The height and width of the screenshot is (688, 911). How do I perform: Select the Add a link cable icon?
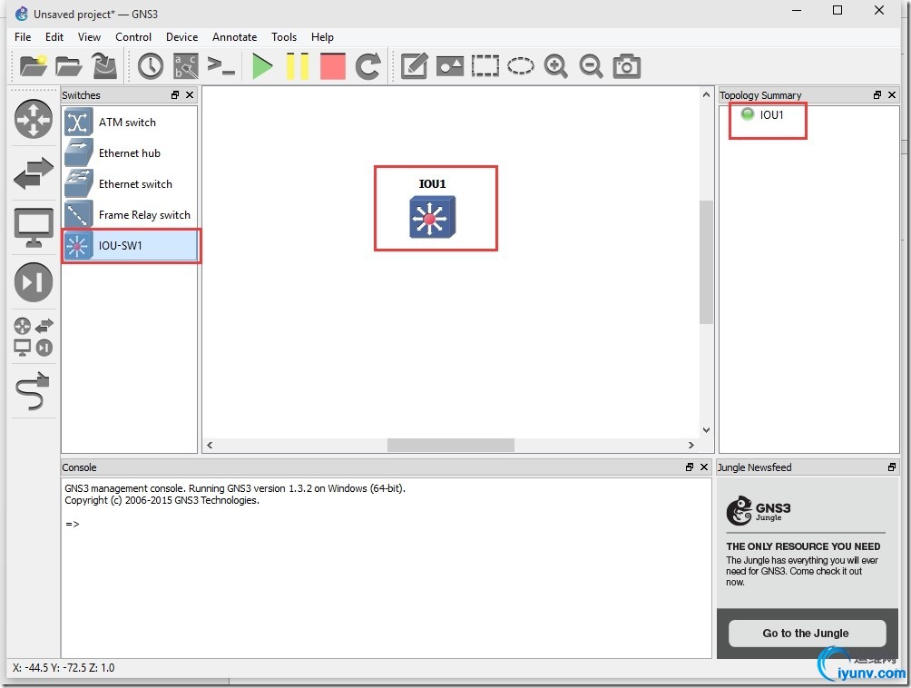tap(34, 390)
